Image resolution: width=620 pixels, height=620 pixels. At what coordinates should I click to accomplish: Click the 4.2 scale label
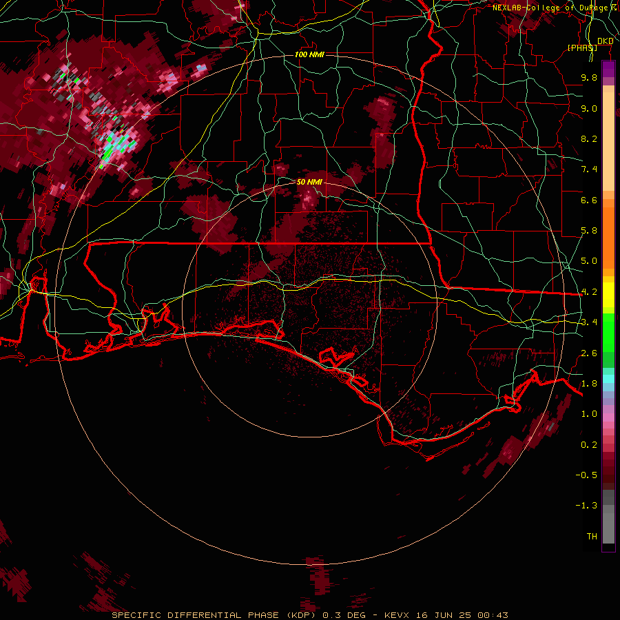[589, 292]
